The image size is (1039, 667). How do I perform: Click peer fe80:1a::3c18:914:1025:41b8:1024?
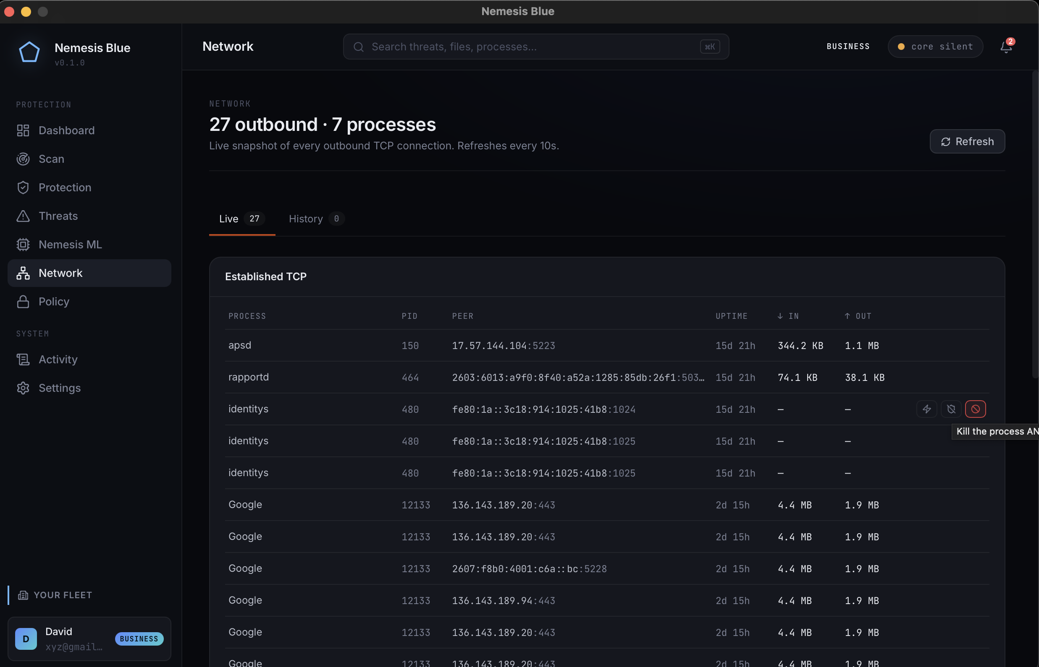pyautogui.click(x=544, y=409)
